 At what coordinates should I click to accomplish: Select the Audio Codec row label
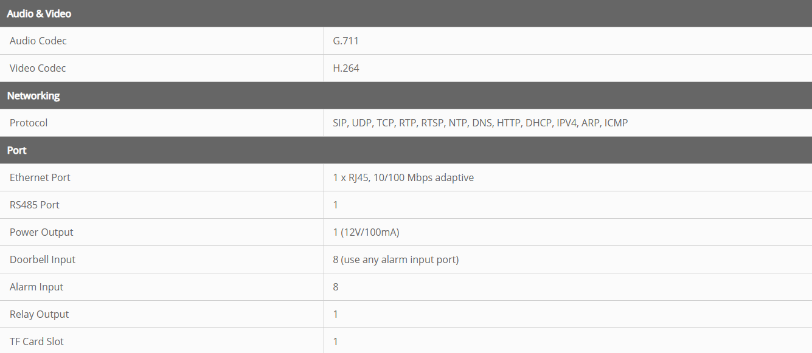pyautogui.click(x=38, y=41)
